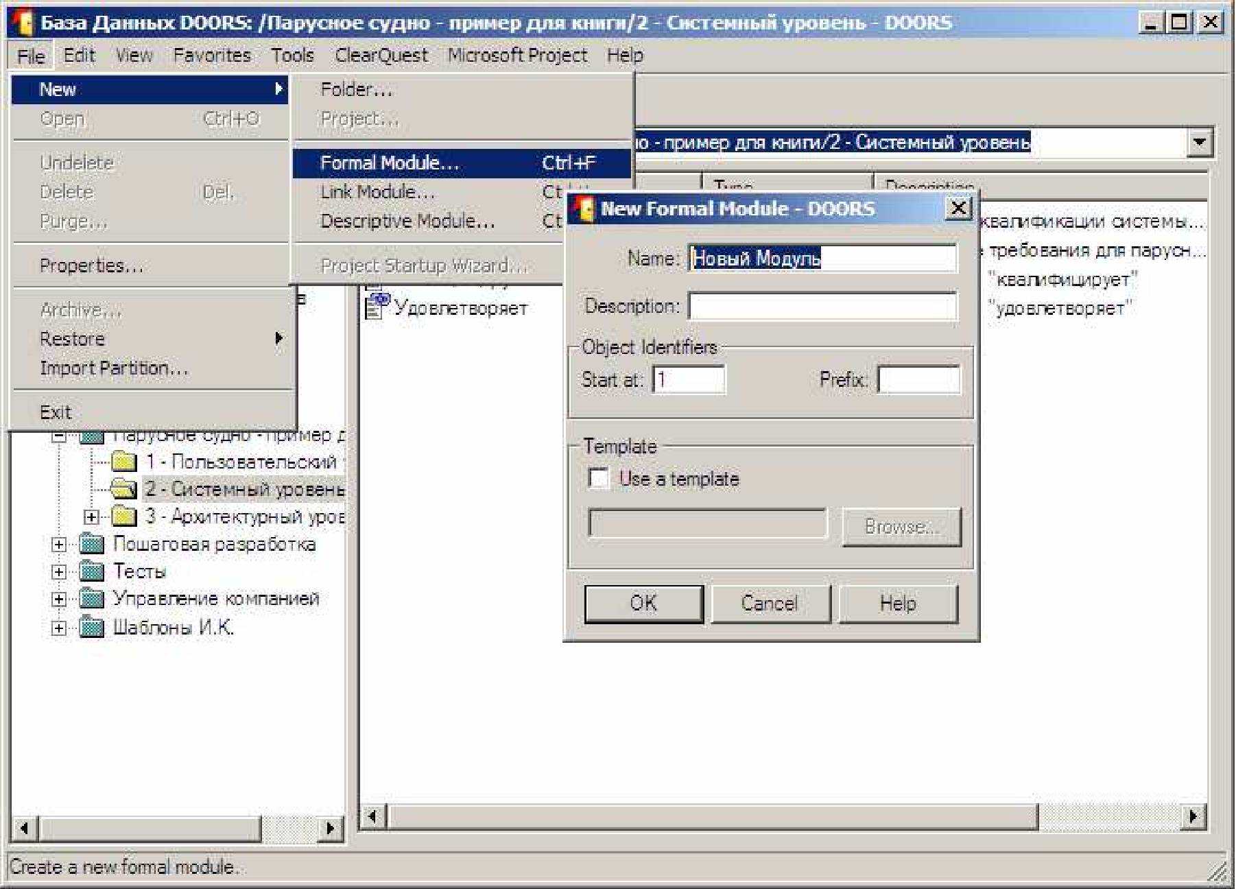Screen dimensions: 1236x889
Task: Click the Name field containing Новый Модуль
Action: click(822, 259)
